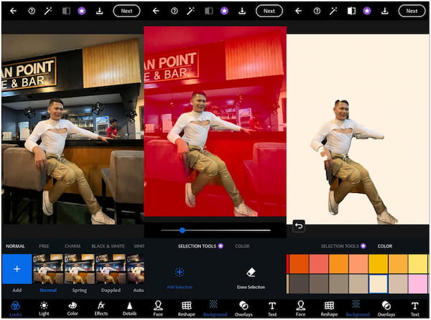Tap the blue Add look button
This screenshot has height=320, width=431.
[x=17, y=268]
